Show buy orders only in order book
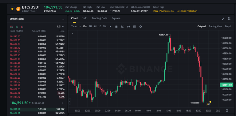236x116 pixels. (x=17, y=27)
